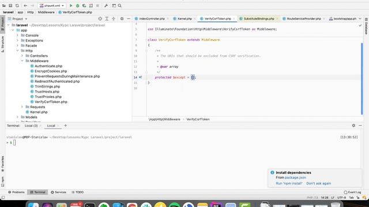Click the Listen for PHP Debug Connections icon
Image resolution: width=369 pixels, height=207 pixels.
tap(91, 6)
